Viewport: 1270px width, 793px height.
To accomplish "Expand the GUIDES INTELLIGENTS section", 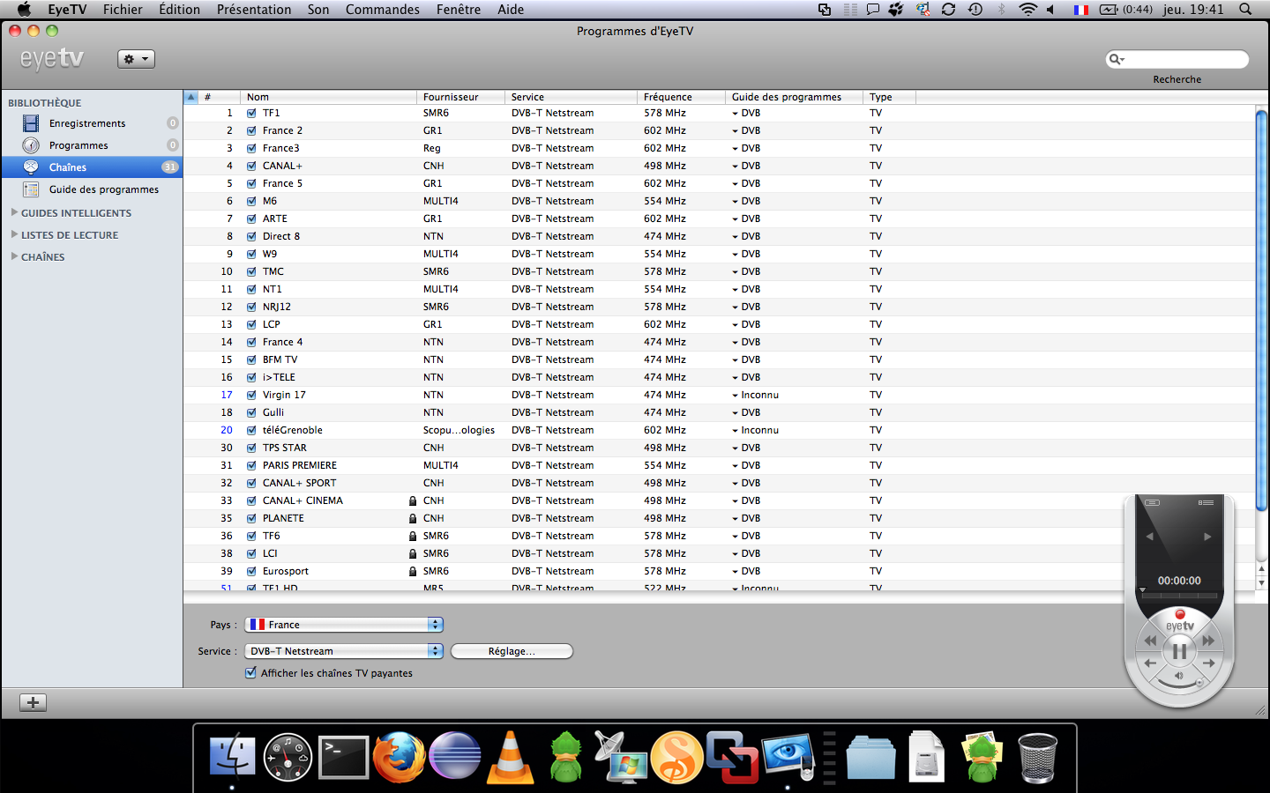I will 14,212.
